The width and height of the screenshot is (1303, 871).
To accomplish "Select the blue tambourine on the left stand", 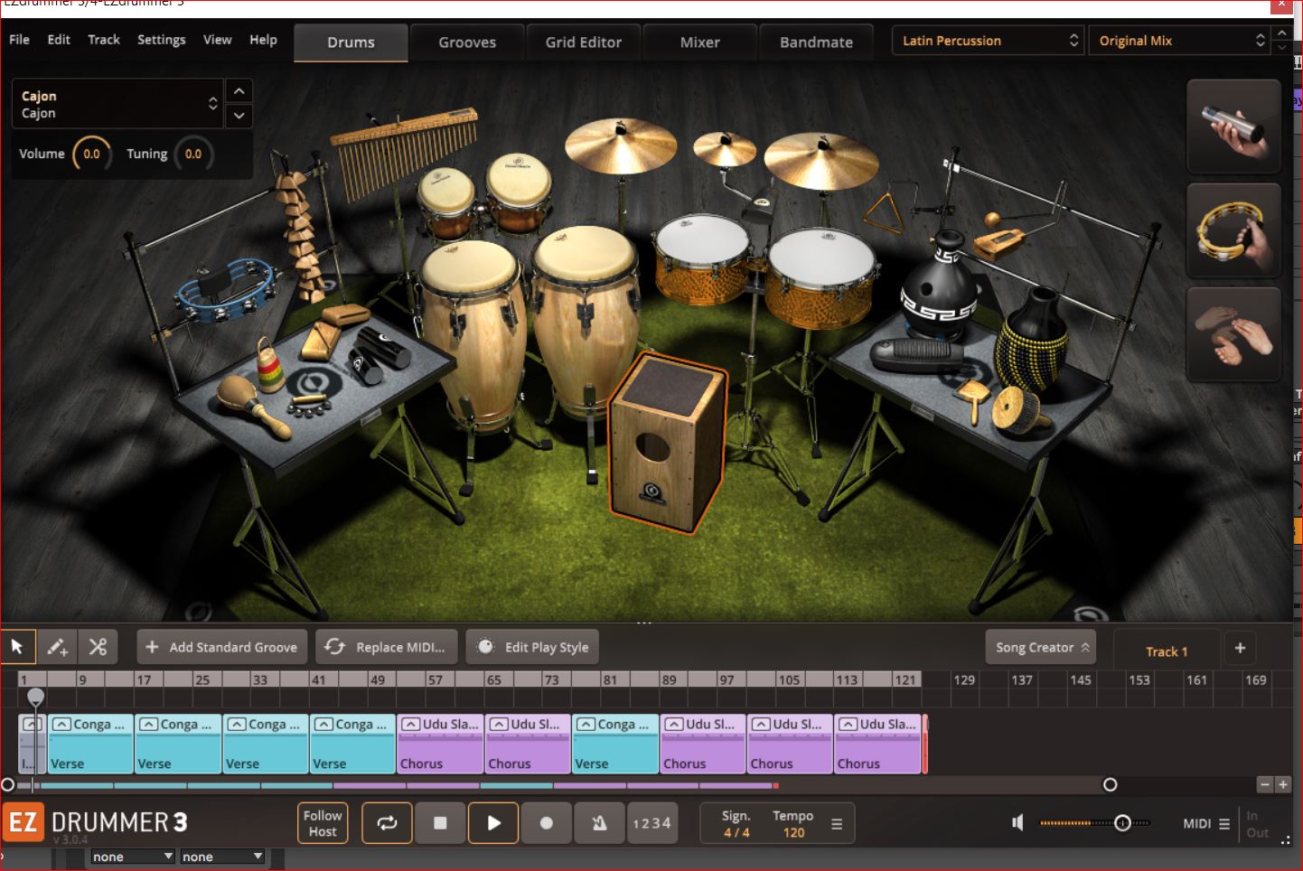I will tap(226, 289).
